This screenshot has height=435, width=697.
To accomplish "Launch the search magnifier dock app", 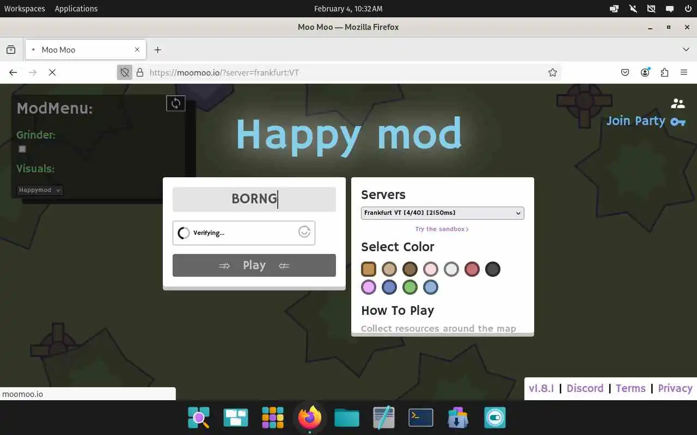I will click(199, 418).
